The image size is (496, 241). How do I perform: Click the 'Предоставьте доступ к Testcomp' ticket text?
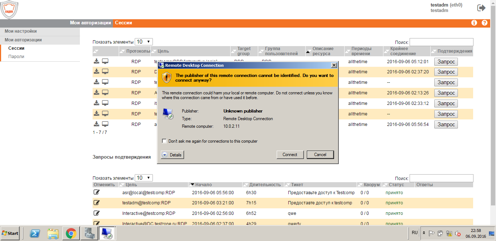pyautogui.click(x=321, y=193)
